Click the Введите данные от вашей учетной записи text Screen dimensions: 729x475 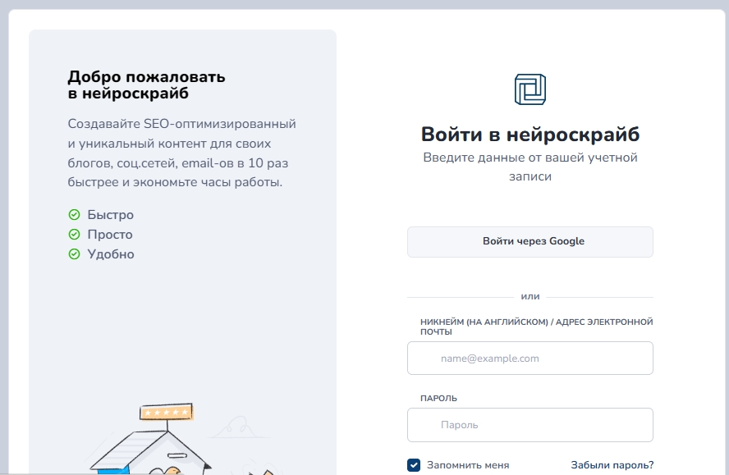[x=530, y=167]
